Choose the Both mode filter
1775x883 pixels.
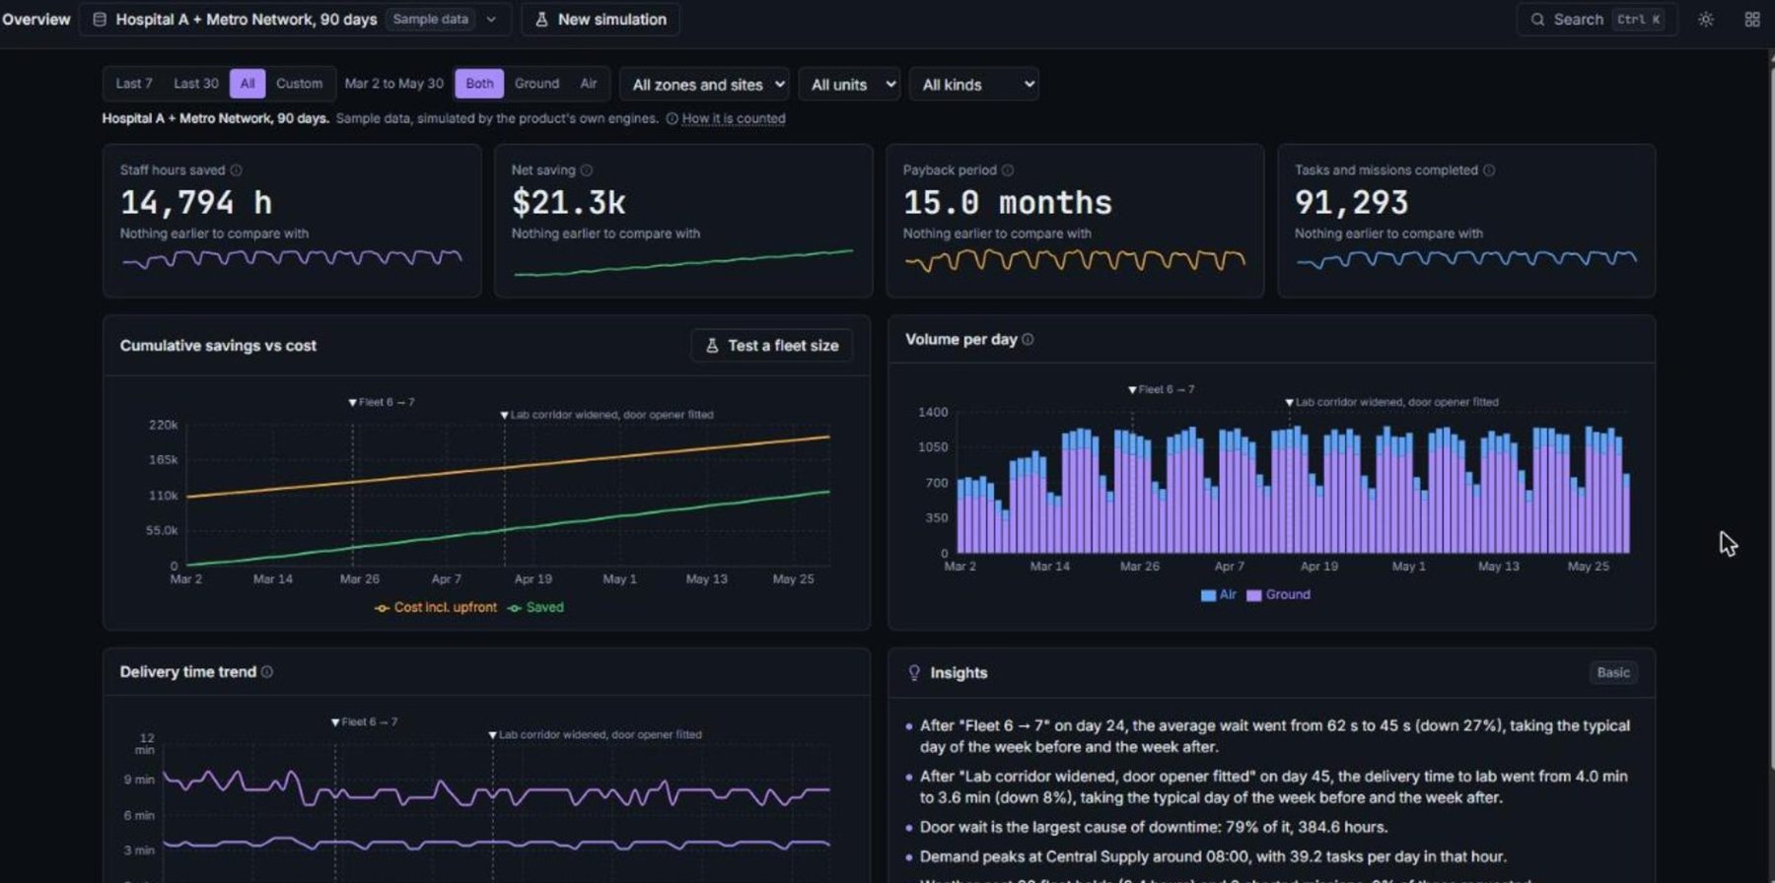(x=479, y=84)
